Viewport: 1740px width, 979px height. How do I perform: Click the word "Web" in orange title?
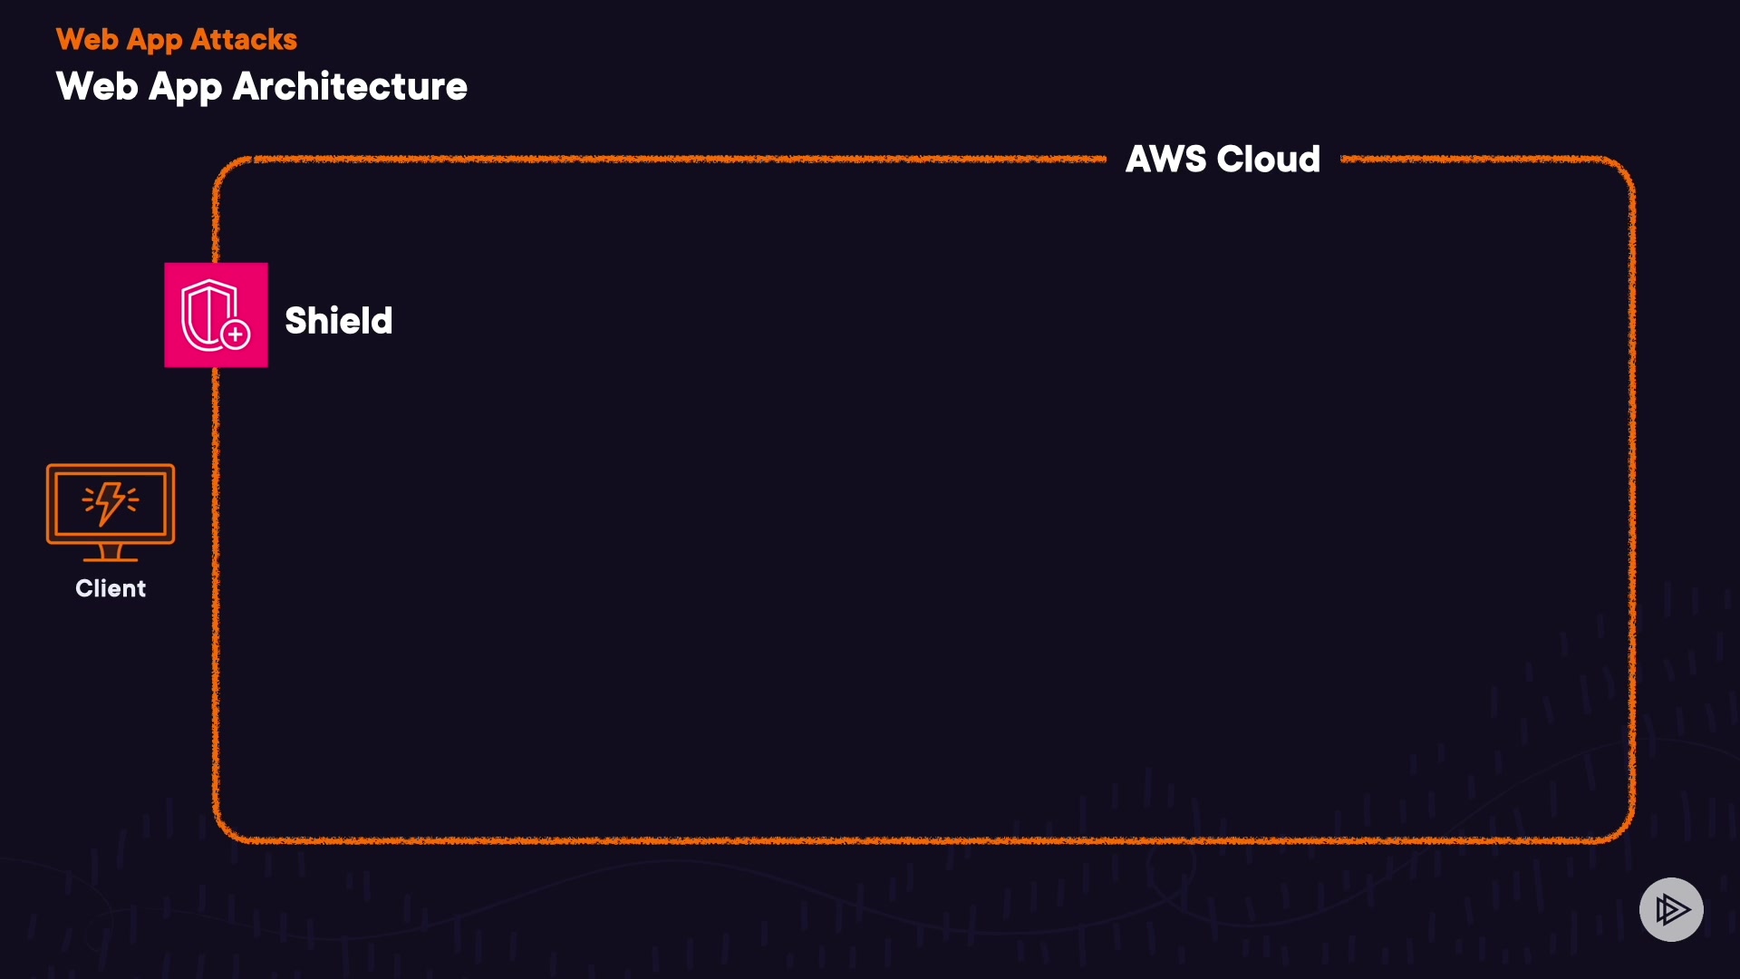click(87, 40)
